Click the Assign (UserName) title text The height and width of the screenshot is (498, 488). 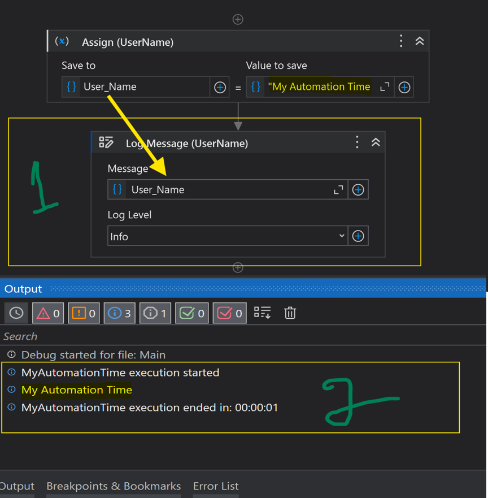[128, 42]
